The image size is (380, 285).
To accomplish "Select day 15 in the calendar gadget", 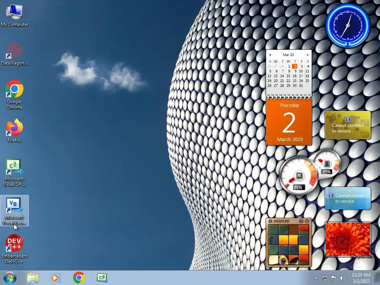I will point(288,76).
